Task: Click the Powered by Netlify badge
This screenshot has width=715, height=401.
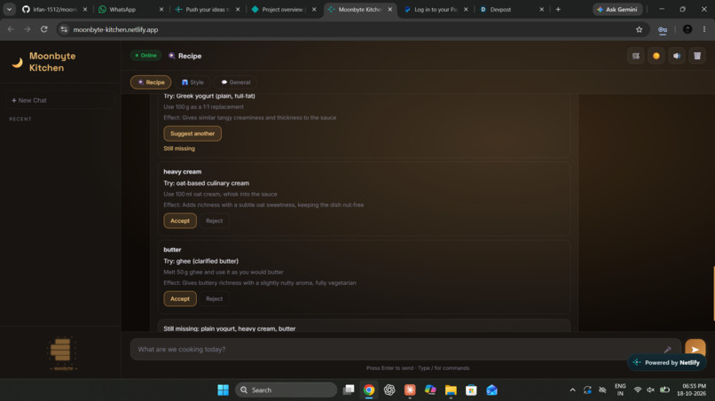Action: click(x=667, y=363)
